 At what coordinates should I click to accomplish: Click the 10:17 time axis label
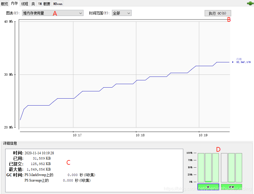(77, 135)
